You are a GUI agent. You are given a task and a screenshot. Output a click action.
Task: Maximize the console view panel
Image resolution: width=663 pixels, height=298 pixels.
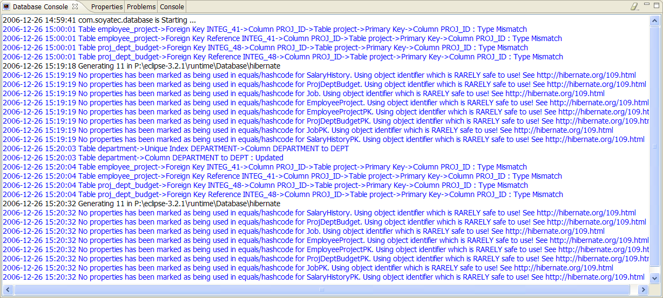[656, 6]
